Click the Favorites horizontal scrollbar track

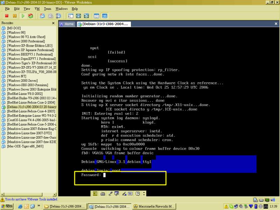point(48,195)
